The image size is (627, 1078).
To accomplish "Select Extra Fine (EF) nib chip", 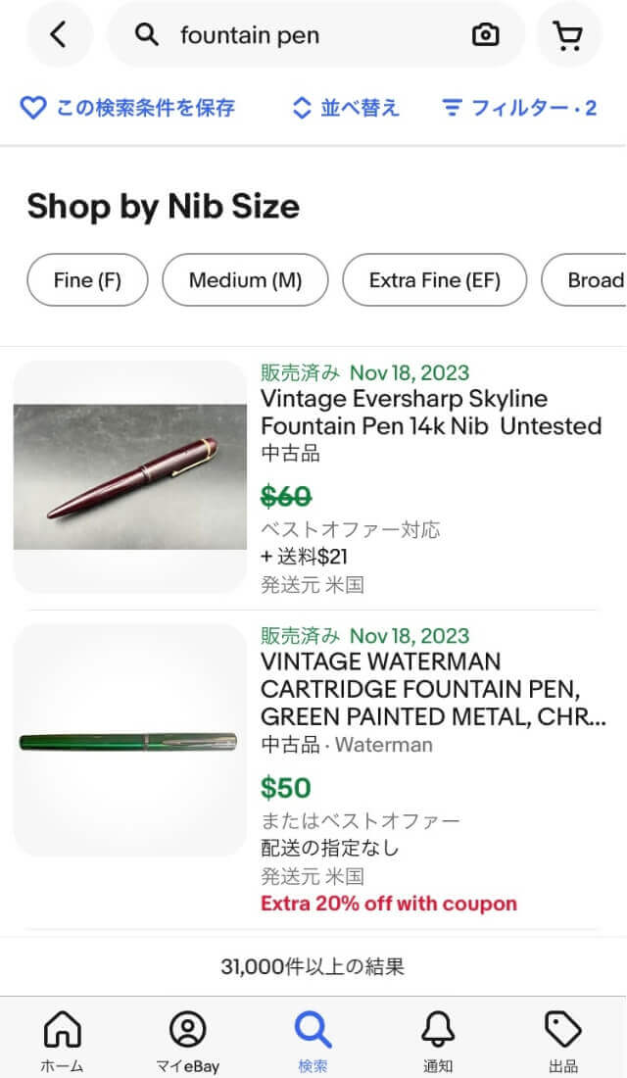I will pos(434,280).
